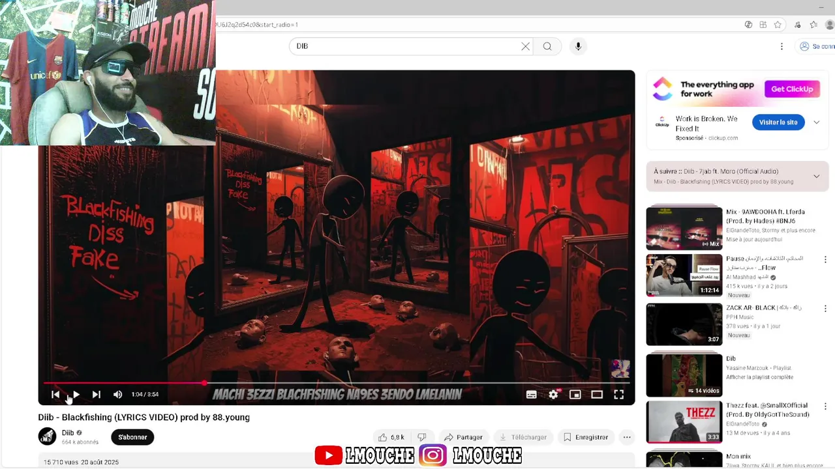The image size is (835, 469).
Task: Open the Mon mix title
Action: [738, 457]
